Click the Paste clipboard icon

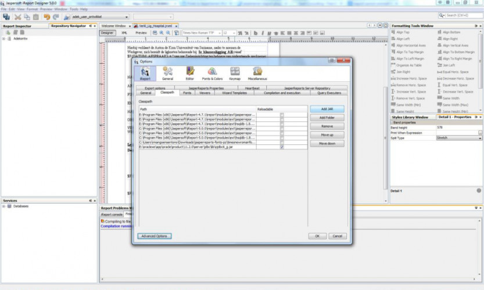pos(36,17)
